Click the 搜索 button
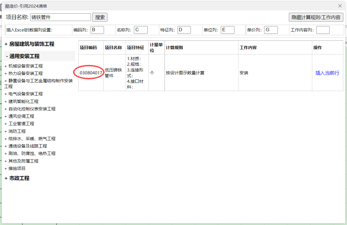Screen dimensions: 347x225 point(100,17)
